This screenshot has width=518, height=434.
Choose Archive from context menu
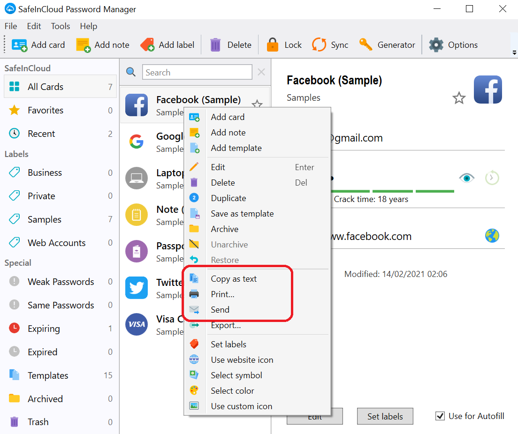[x=257, y=229]
